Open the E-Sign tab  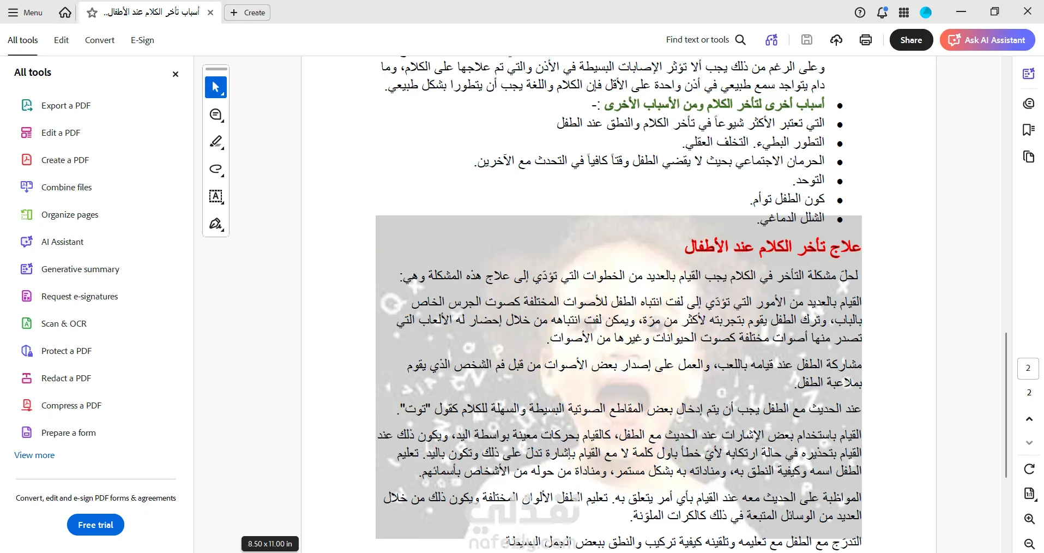point(142,40)
